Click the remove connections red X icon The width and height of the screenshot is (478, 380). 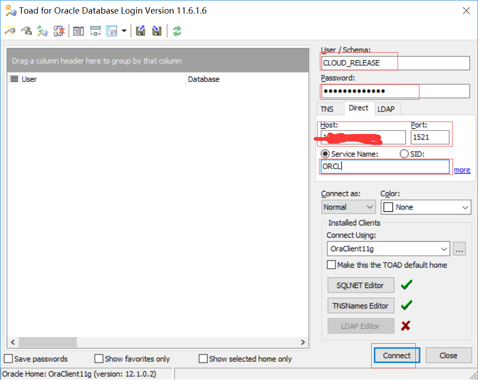pos(59,31)
